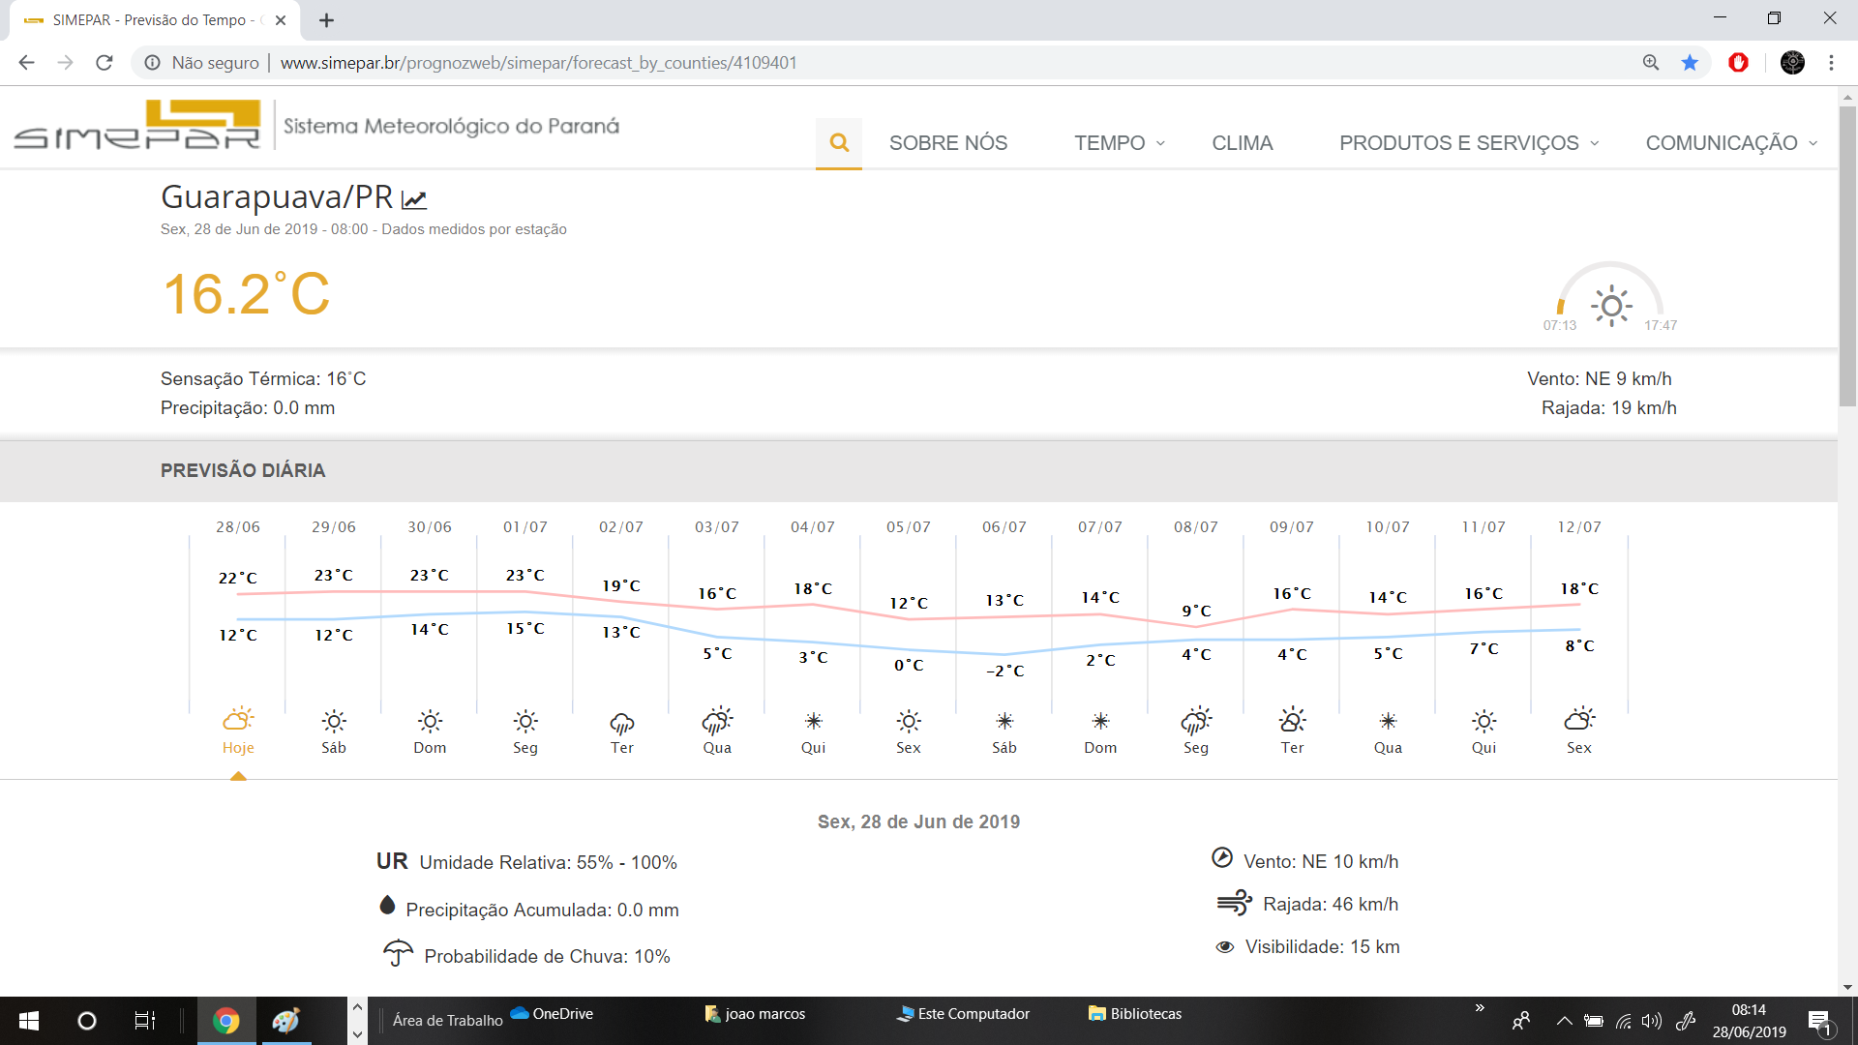This screenshot has width=1858, height=1045.
Task: Open Task View in the taskbar
Action: pos(144,1021)
